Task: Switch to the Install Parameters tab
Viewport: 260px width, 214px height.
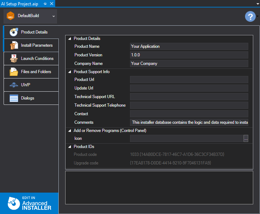Action: (x=36, y=45)
